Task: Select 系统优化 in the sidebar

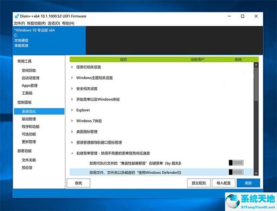Action: coord(39,111)
